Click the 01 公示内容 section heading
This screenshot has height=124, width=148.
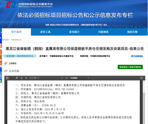12,71
